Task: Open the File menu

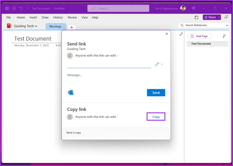Action: point(8,18)
